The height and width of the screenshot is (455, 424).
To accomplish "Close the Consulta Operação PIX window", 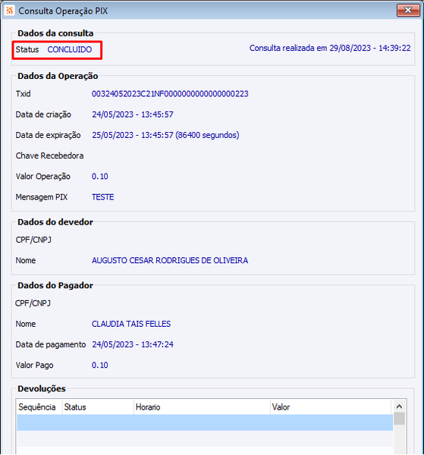I will click(x=408, y=11).
